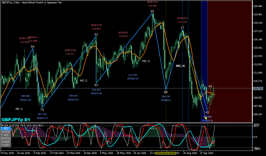Click the 207.224 low price label
Screen dimensions: 266x156
click(x=42, y=114)
